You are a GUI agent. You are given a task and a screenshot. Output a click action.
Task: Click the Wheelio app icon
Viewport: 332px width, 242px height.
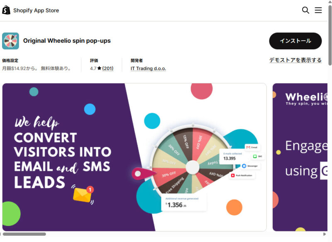coord(10,41)
